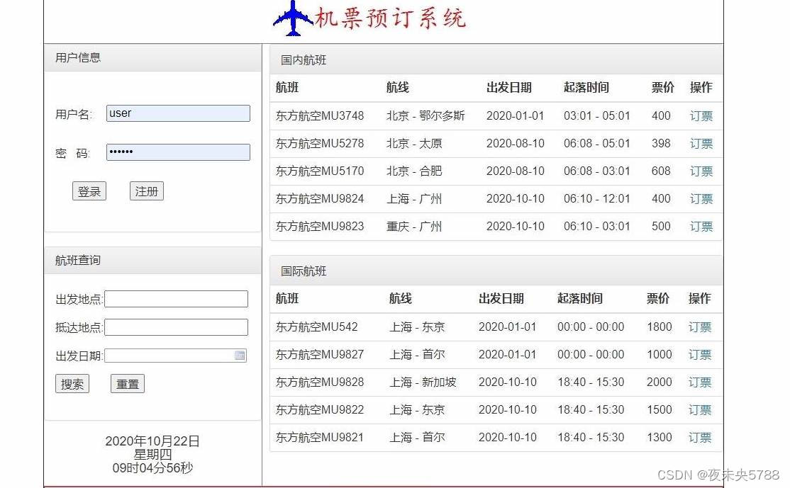Click 票价 column header in 国内航班 table
Screen dimensions: 790x488
click(662, 88)
